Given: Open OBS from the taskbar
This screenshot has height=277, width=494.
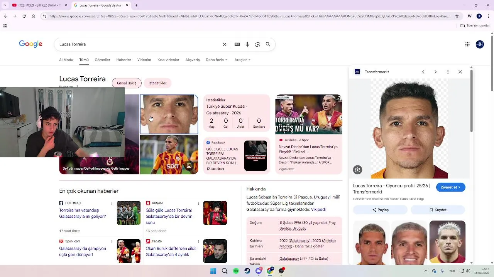Looking at the screenshot, I should coord(281,271).
